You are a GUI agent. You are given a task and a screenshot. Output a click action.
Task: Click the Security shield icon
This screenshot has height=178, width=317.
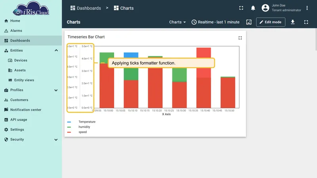pos(6,140)
